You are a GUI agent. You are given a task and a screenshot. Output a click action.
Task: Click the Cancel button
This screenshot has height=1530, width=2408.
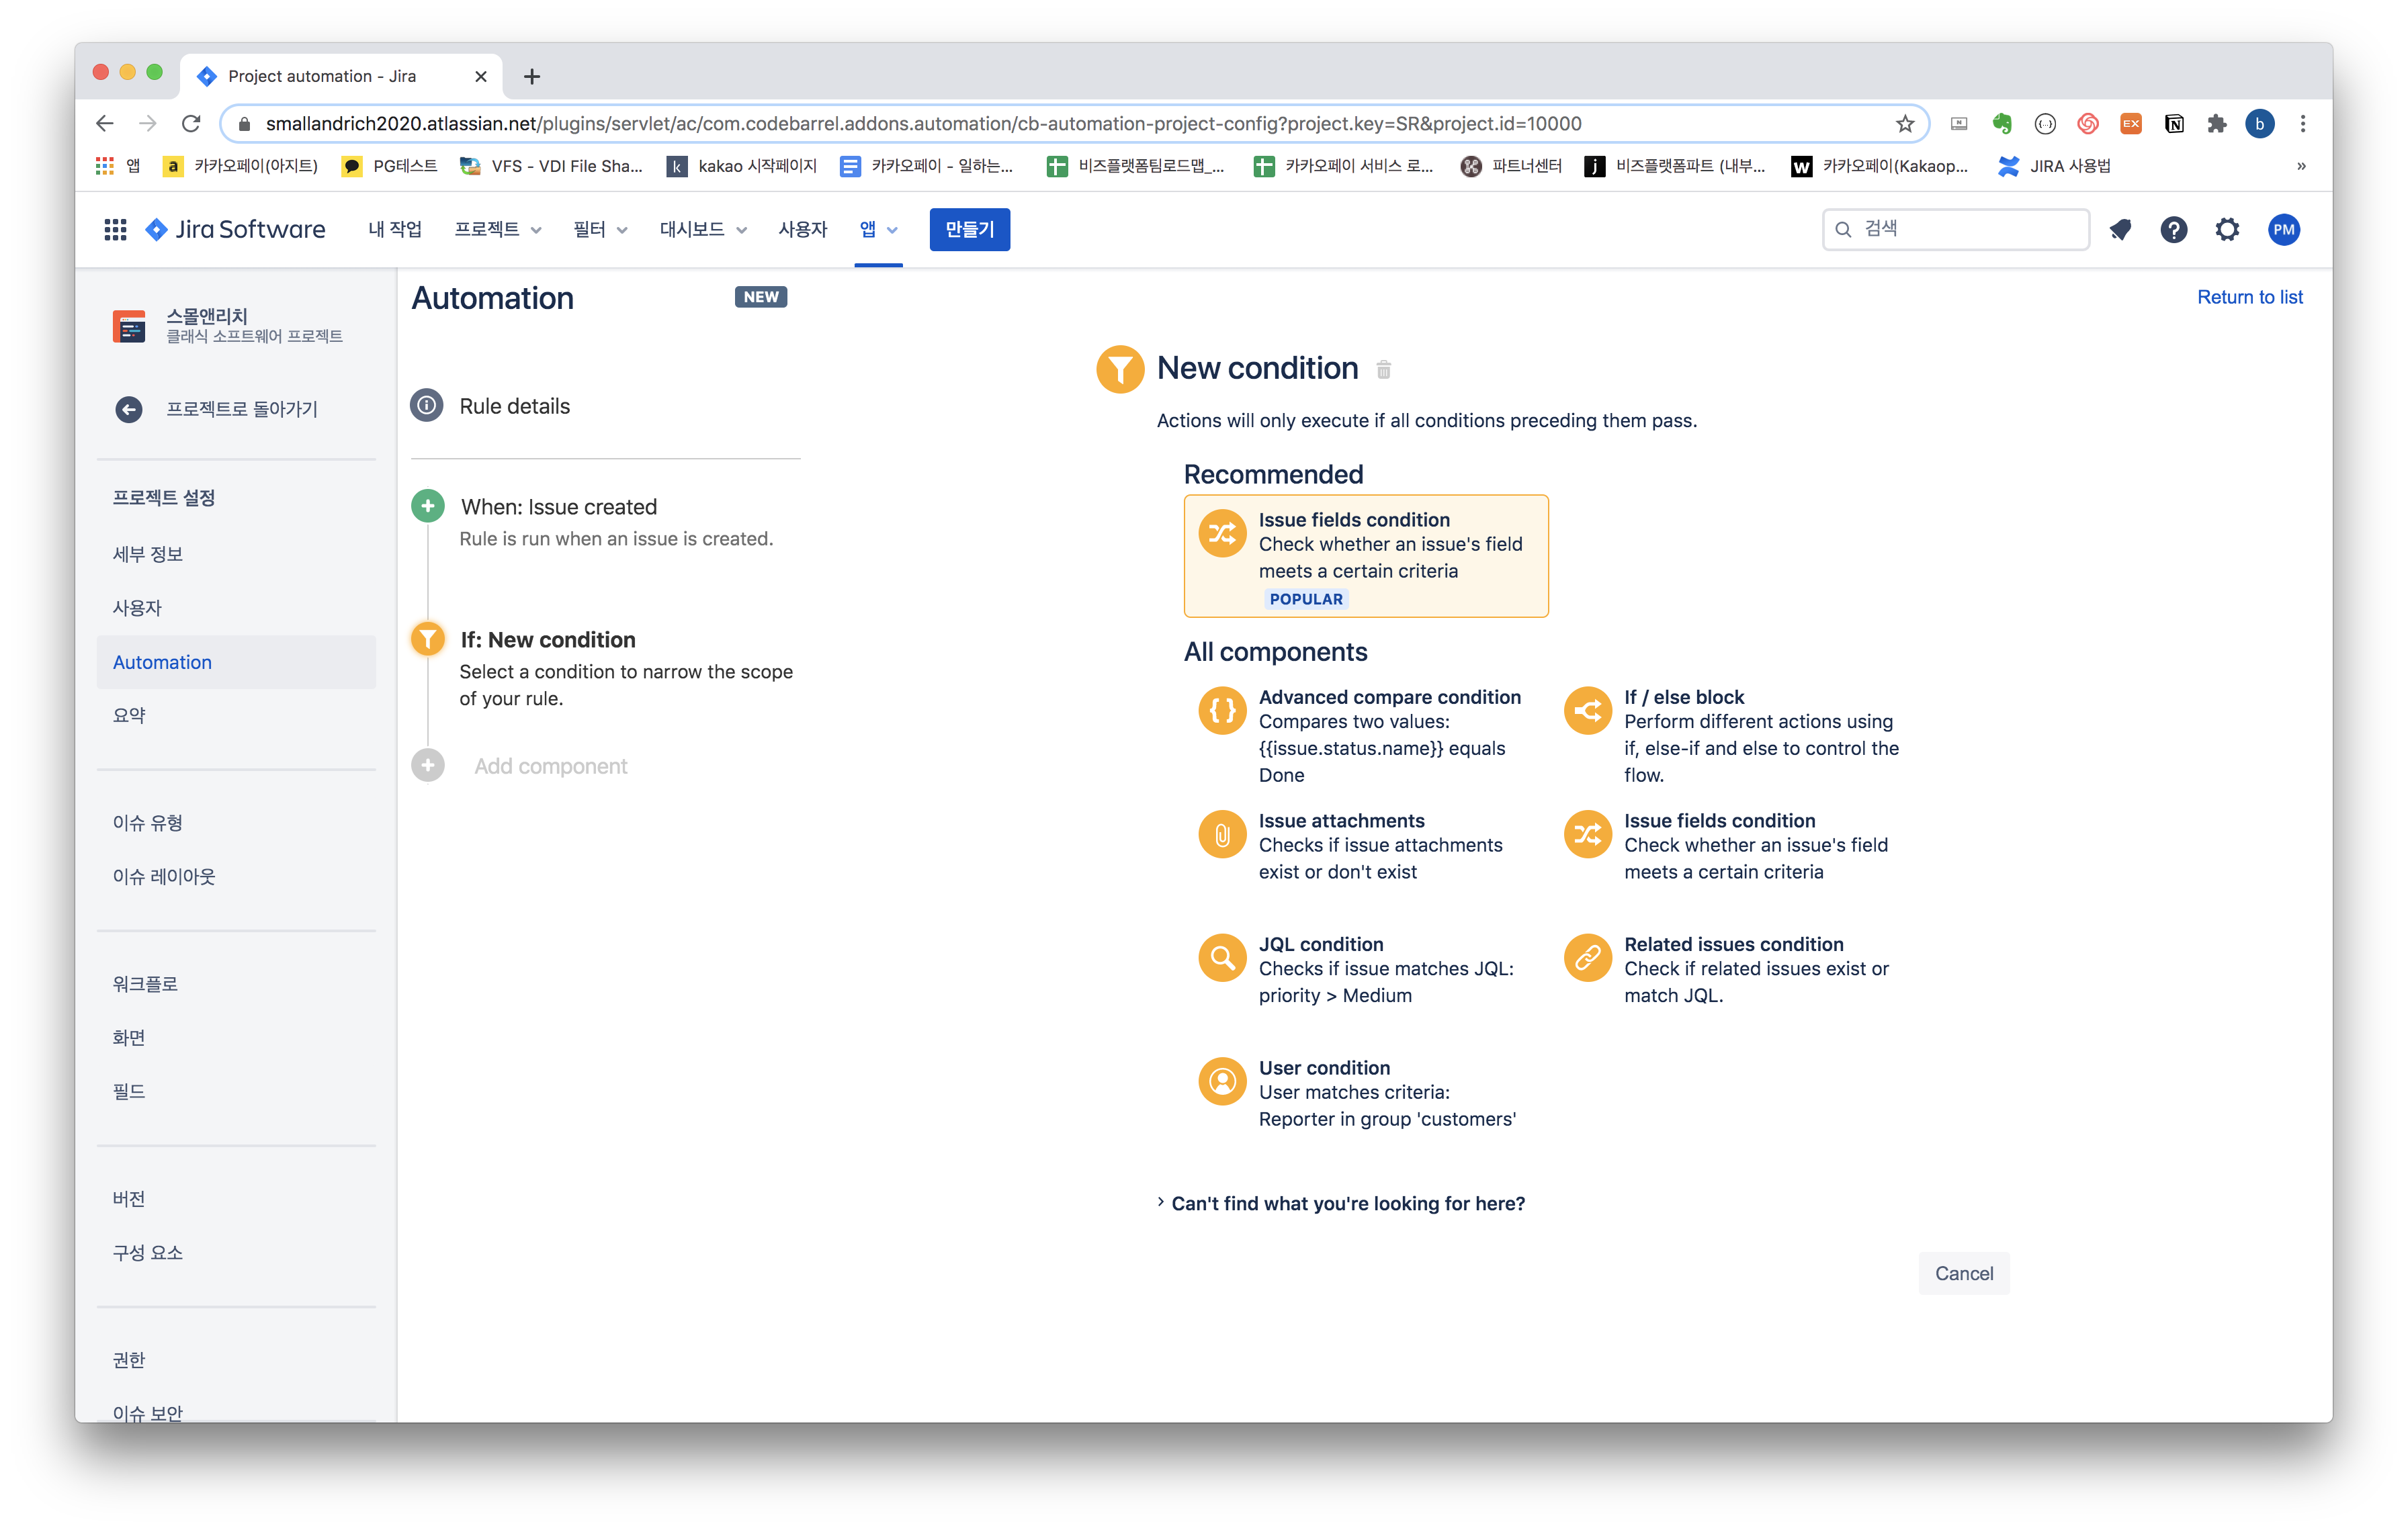[x=1963, y=1273]
